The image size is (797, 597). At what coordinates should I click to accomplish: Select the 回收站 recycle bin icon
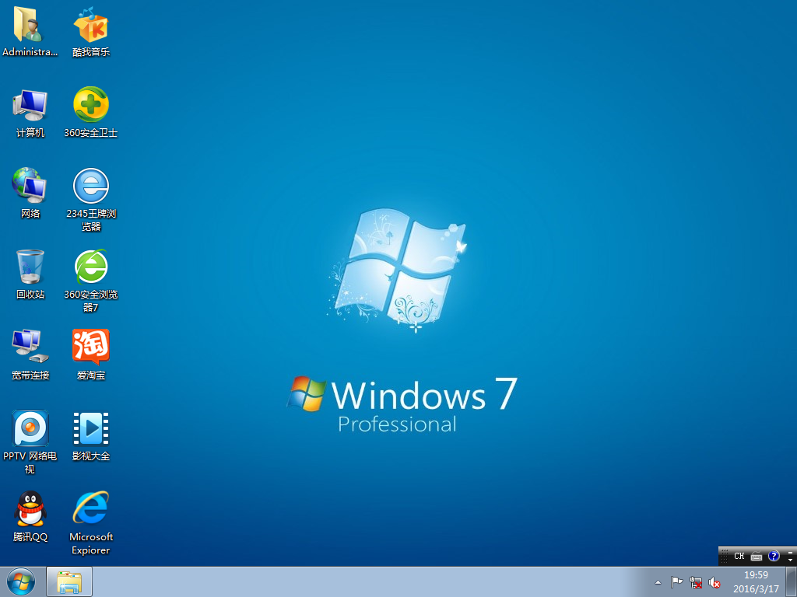[30, 274]
